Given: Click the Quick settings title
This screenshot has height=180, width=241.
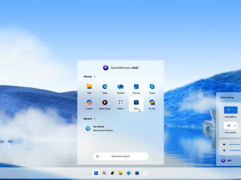Looking at the screenshot, I should click(x=227, y=97).
